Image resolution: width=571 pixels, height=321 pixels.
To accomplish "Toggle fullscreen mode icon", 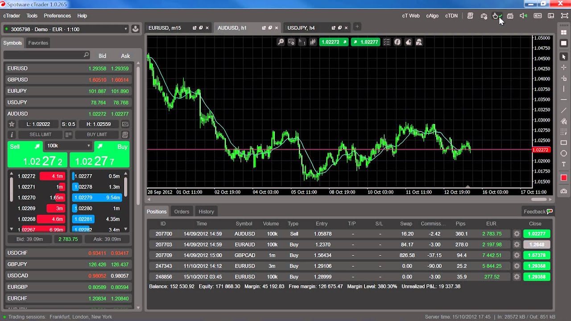I will [x=563, y=16].
